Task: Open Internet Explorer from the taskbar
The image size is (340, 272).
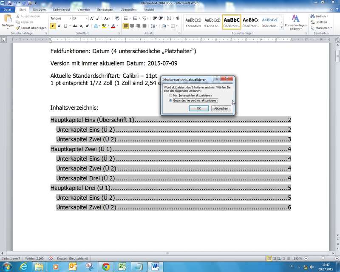Action: 23,266
